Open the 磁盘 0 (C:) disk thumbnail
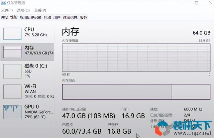The image size is (214, 138). pos(12,71)
